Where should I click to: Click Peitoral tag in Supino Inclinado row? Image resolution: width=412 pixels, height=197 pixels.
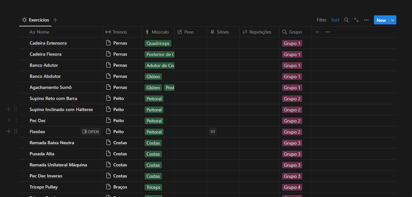pyautogui.click(x=154, y=109)
